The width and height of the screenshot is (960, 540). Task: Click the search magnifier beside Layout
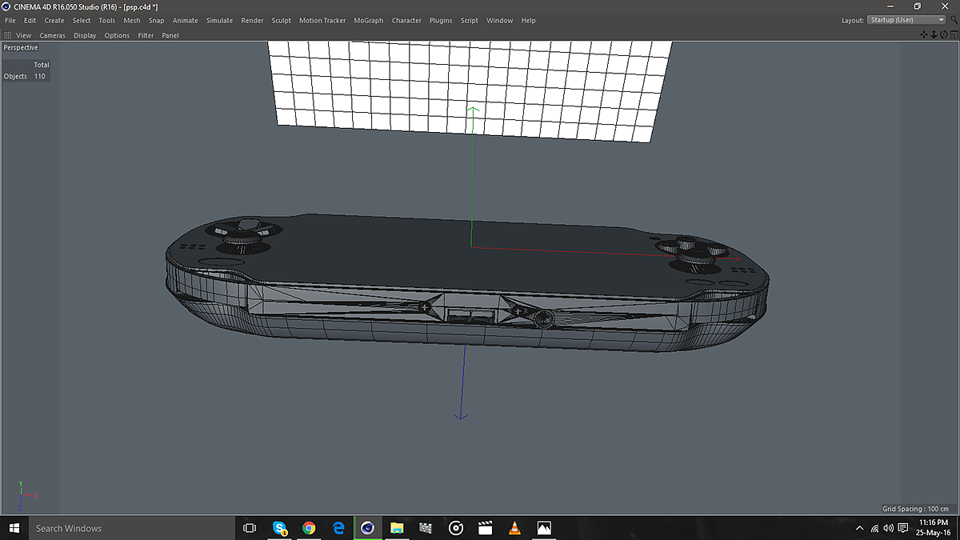point(954,20)
